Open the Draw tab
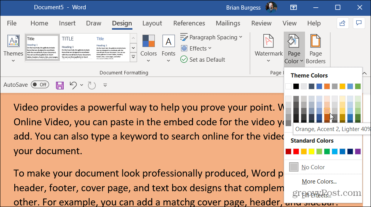 coord(94,23)
